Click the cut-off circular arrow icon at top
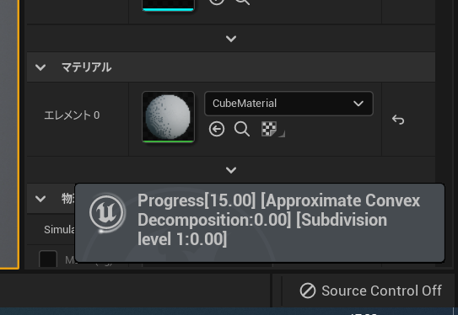The width and height of the screenshot is (458, 315). tap(217, 3)
